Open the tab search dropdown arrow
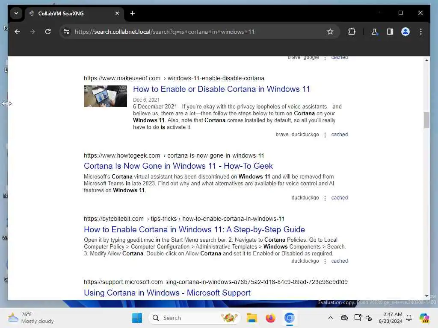Image resolution: width=438 pixels, height=328 pixels. point(16,13)
